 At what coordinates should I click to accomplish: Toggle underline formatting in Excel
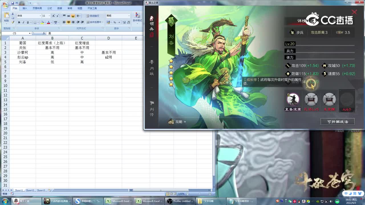[x=28, y=22]
